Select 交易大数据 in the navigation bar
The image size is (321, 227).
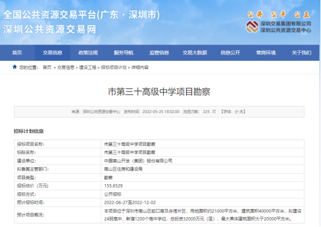(195, 53)
